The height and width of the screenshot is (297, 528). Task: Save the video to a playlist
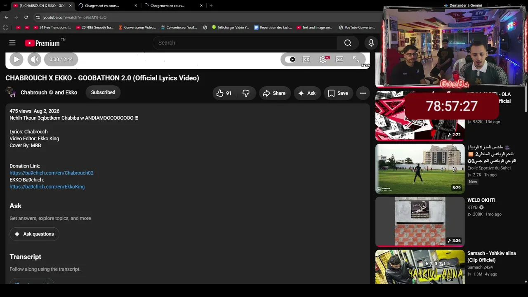click(338, 93)
